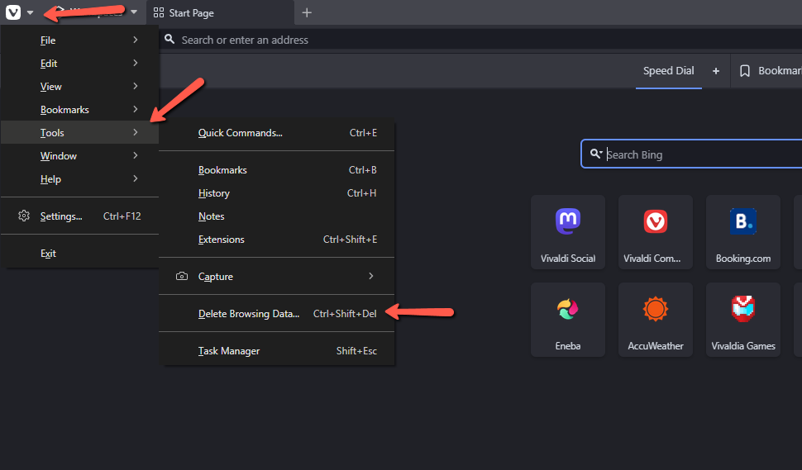Click the Start Page tab grid icon
The width and height of the screenshot is (802, 470).
pos(159,12)
